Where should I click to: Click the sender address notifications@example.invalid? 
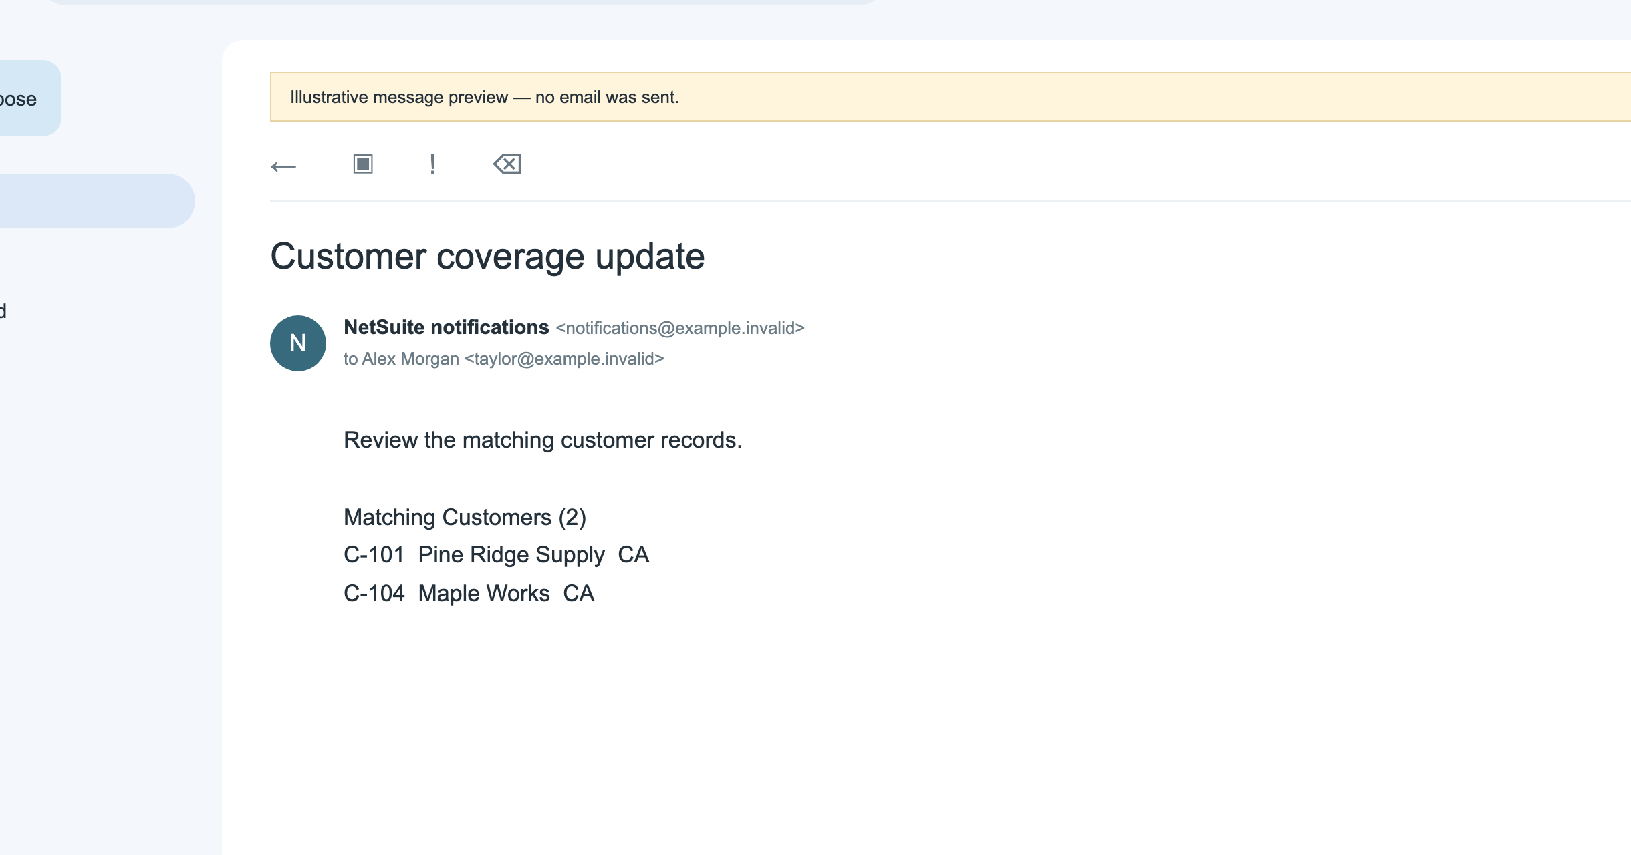(680, 328)
